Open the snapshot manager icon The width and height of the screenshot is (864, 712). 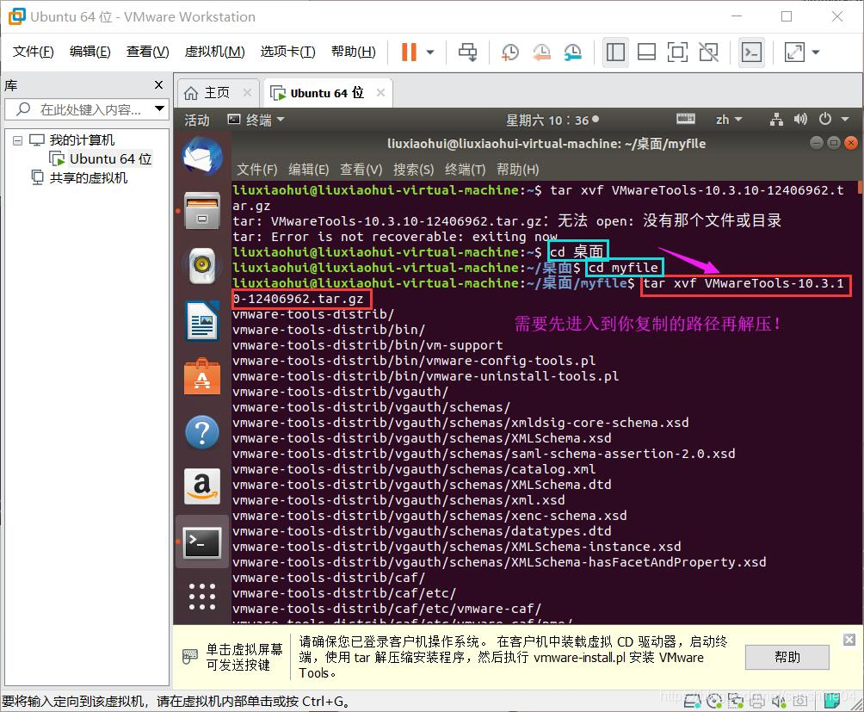(x=573, y=53)
